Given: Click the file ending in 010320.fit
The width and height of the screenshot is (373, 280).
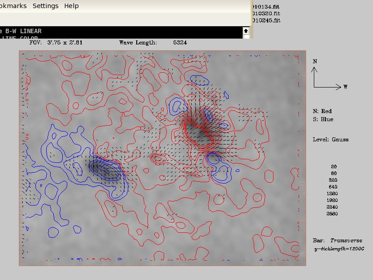Looking at the screenshot, I should coord(266,13).
